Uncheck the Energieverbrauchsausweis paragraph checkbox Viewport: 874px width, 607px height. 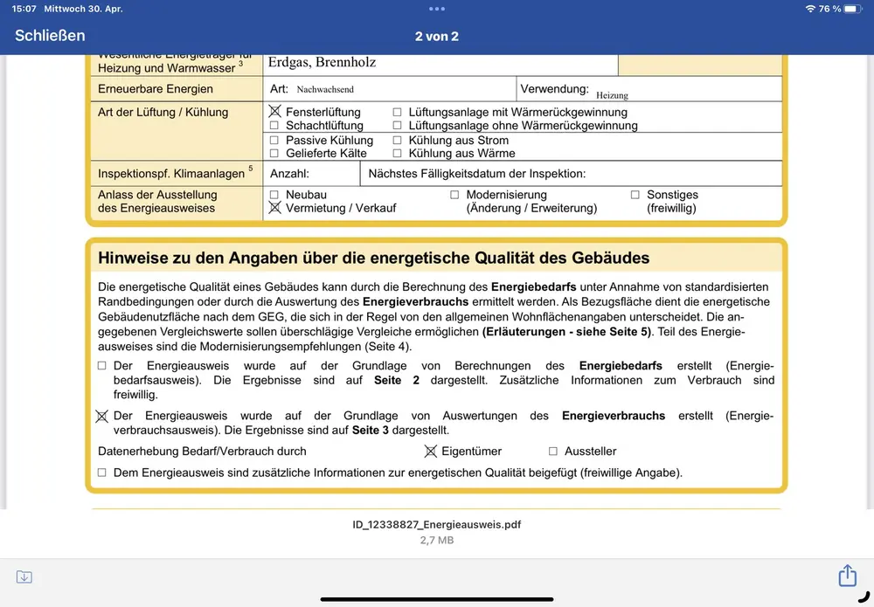101,416
